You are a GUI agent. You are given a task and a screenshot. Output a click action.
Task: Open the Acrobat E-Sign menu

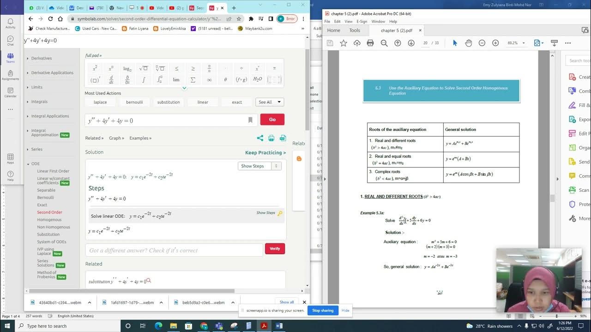point(362,22)
